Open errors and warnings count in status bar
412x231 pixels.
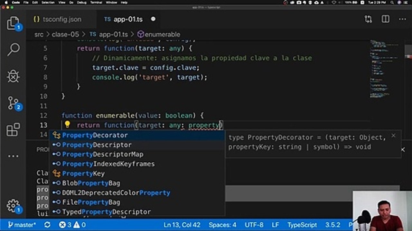(72, 225)
